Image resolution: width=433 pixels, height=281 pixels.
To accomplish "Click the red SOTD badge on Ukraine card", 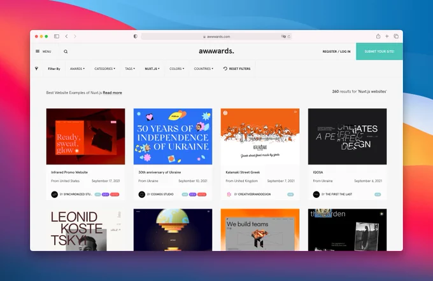I will coord(202,195).
